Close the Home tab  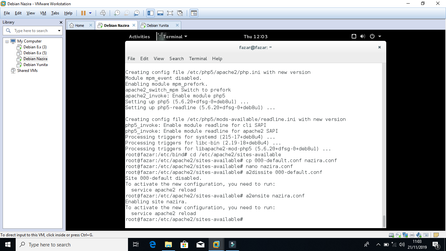91,25
